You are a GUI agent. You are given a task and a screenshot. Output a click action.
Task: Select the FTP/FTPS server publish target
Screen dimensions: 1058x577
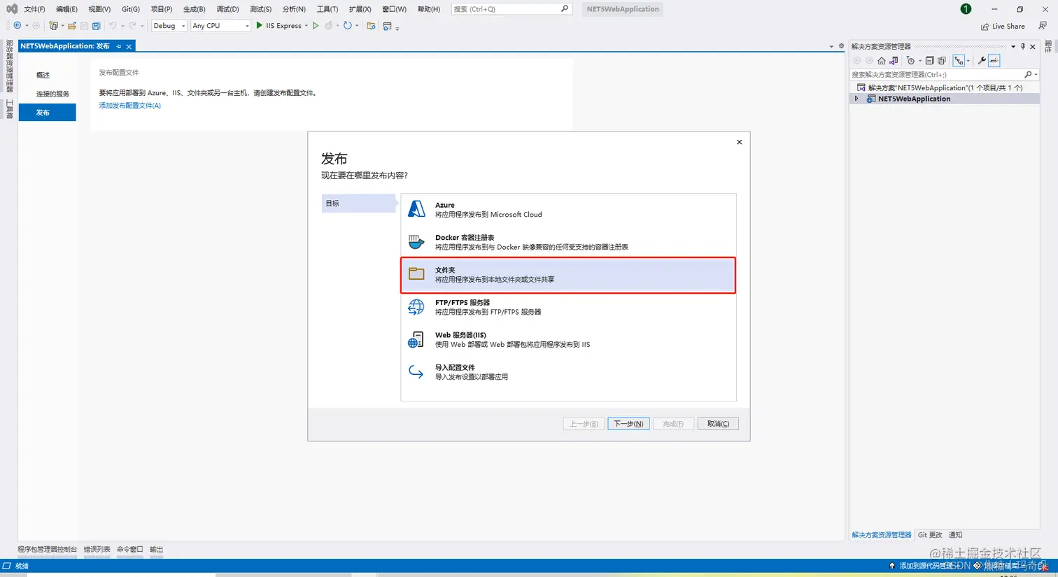pyautogui.click(x=568, y=307)
